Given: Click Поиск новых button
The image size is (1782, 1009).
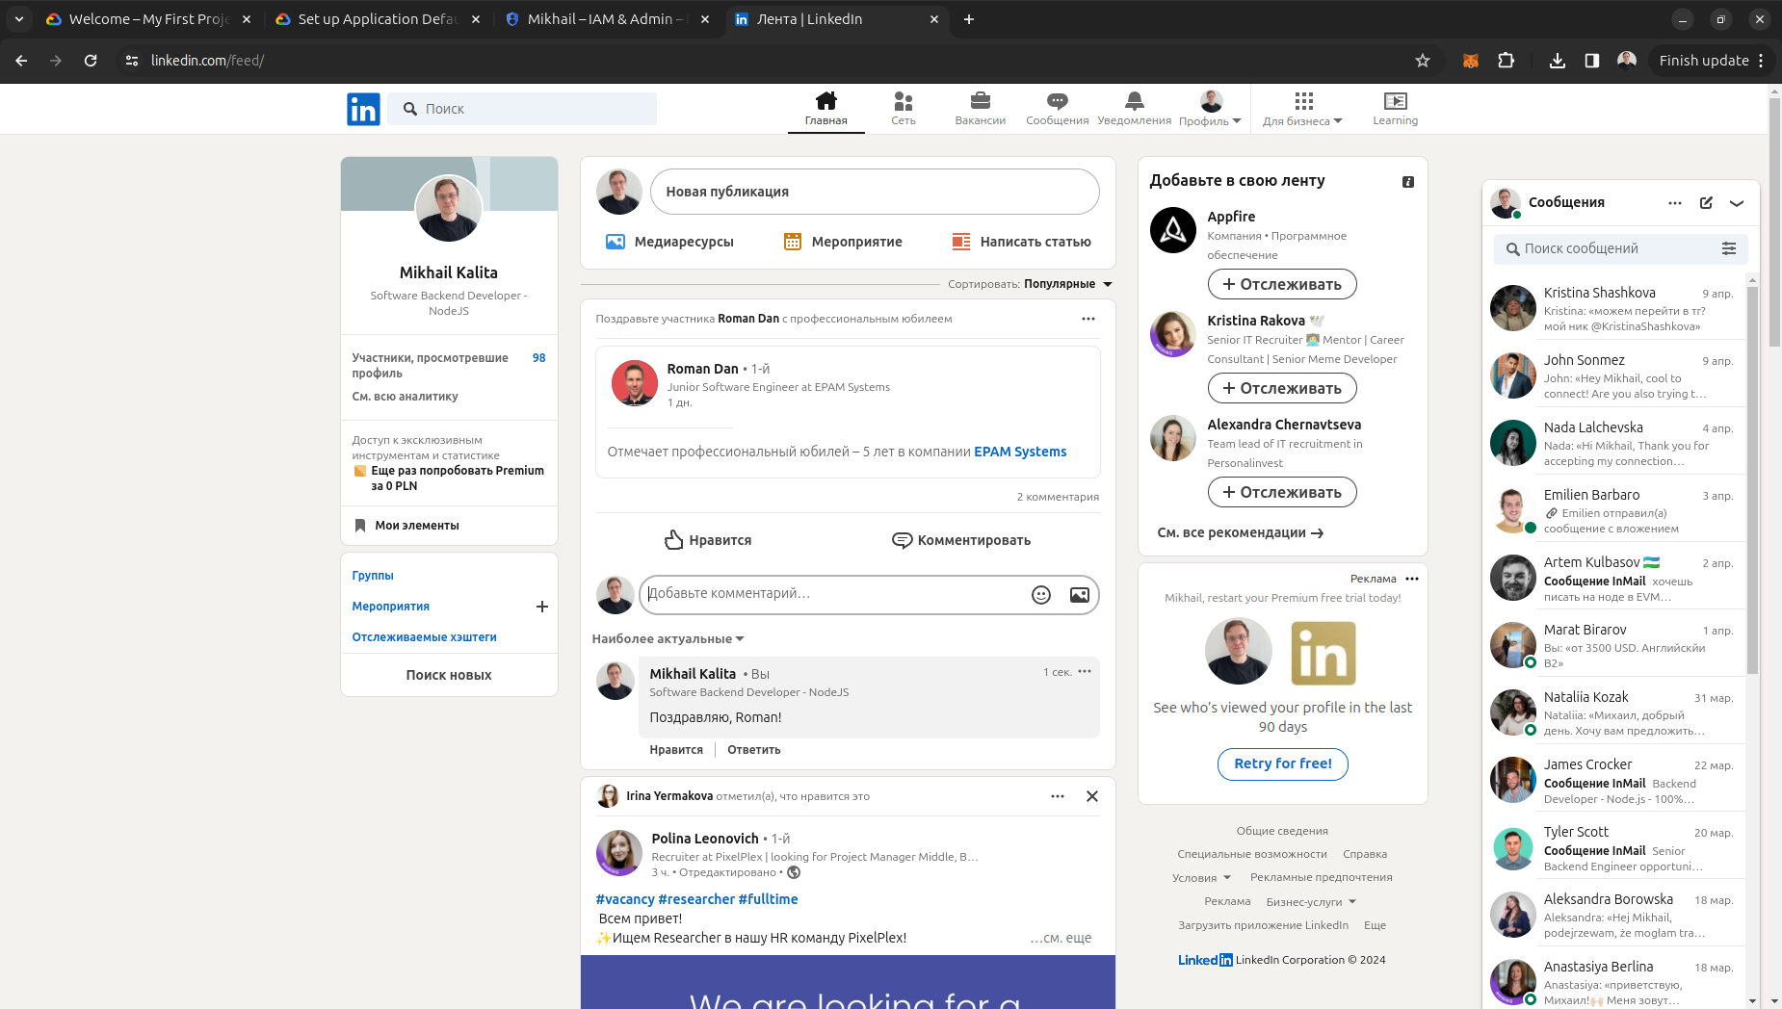Looking at the screenshot, I should tap(449, 675).
